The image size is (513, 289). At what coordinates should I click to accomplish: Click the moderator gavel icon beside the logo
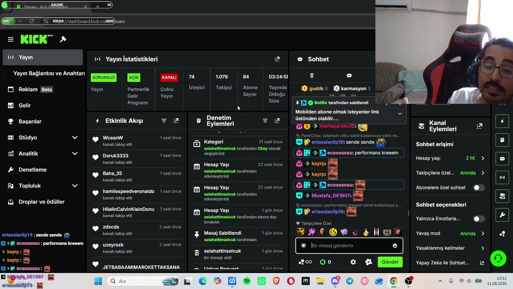[x=63, y=39]
